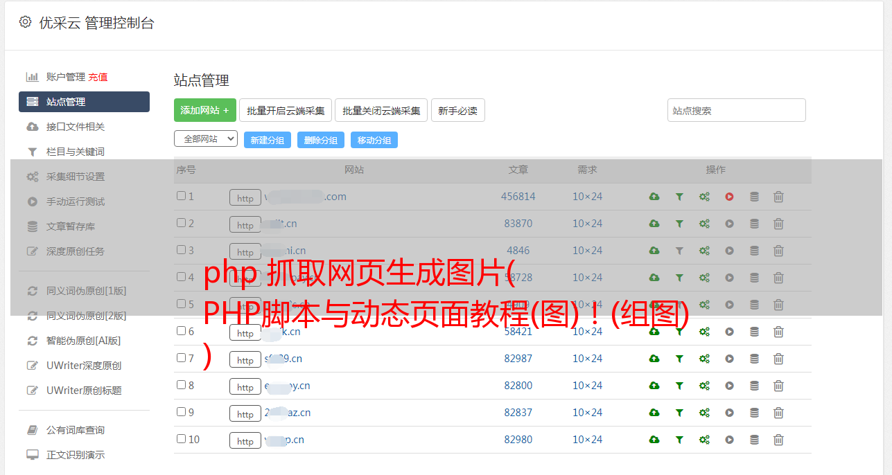Delete row 7 with trash icon
Viewport: 892px width, 475px height.
(778, 359)
